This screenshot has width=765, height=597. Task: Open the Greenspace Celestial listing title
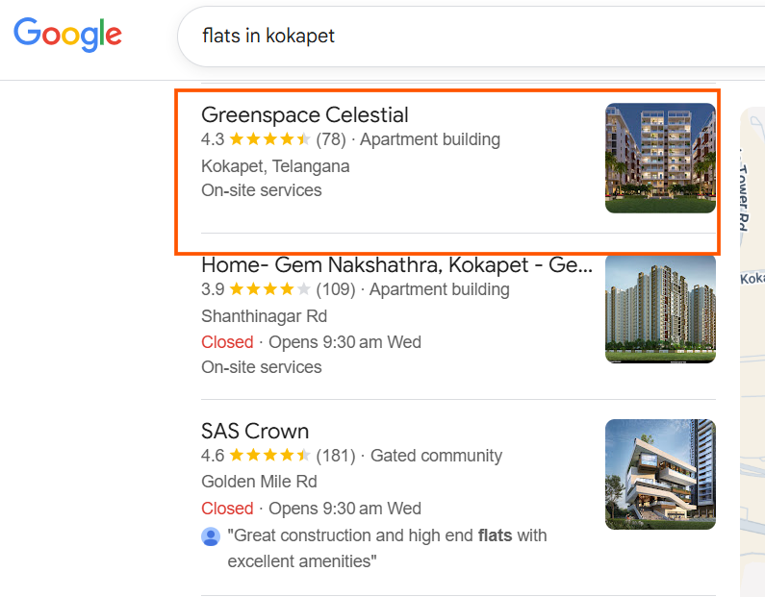click(304, 115)
